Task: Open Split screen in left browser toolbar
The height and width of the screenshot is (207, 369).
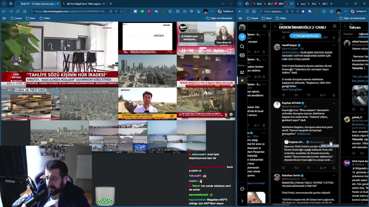Action: (178, 11)
